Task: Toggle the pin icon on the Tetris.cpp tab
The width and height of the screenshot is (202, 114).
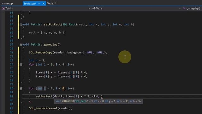Action: (39, 3)
